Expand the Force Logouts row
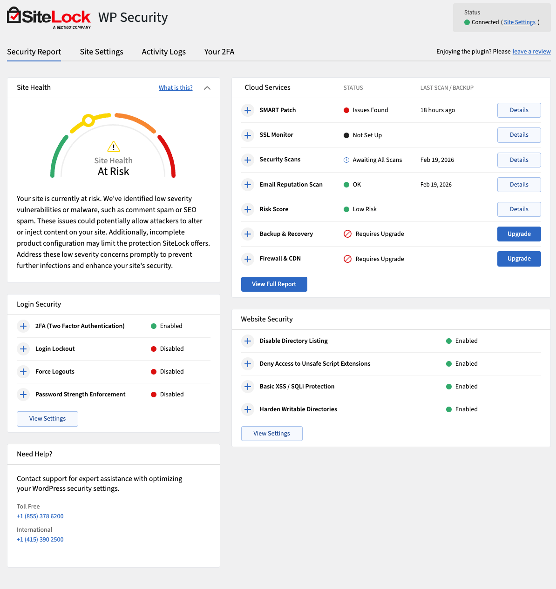 pos(23,372)
